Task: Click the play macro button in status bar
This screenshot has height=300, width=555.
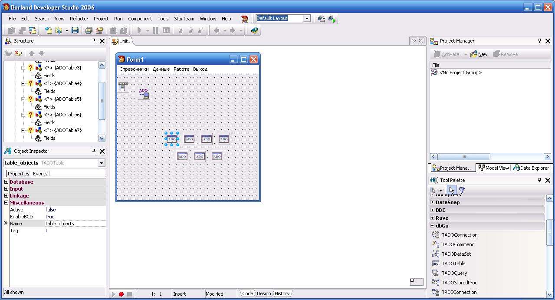Action: click(113, 294)
